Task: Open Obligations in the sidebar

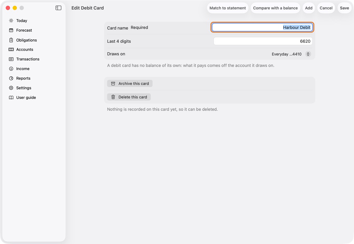Action: pos(26,40)
